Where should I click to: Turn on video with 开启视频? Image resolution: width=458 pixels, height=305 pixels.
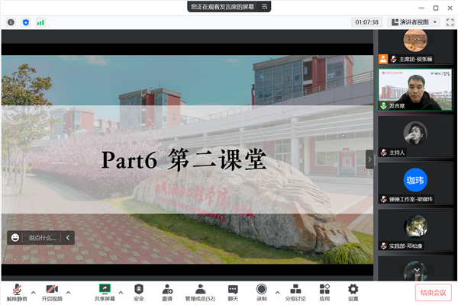tap(52, 291)
